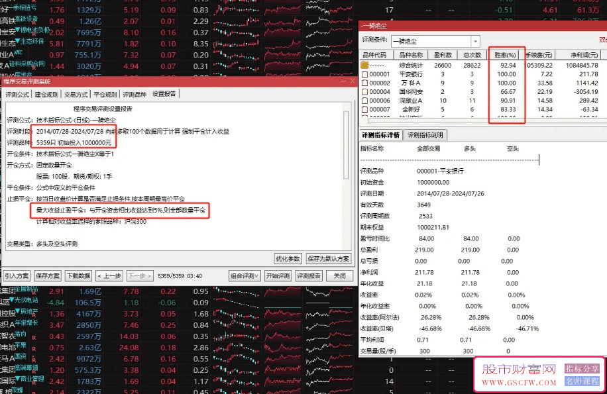Click net profit value 1084845.78
This screenshot has width=607, height=394.
582,66
